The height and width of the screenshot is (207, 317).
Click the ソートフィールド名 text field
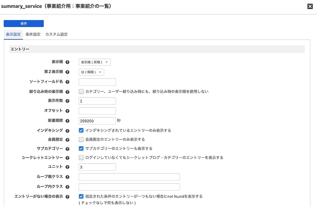click(x=97, y=82)
